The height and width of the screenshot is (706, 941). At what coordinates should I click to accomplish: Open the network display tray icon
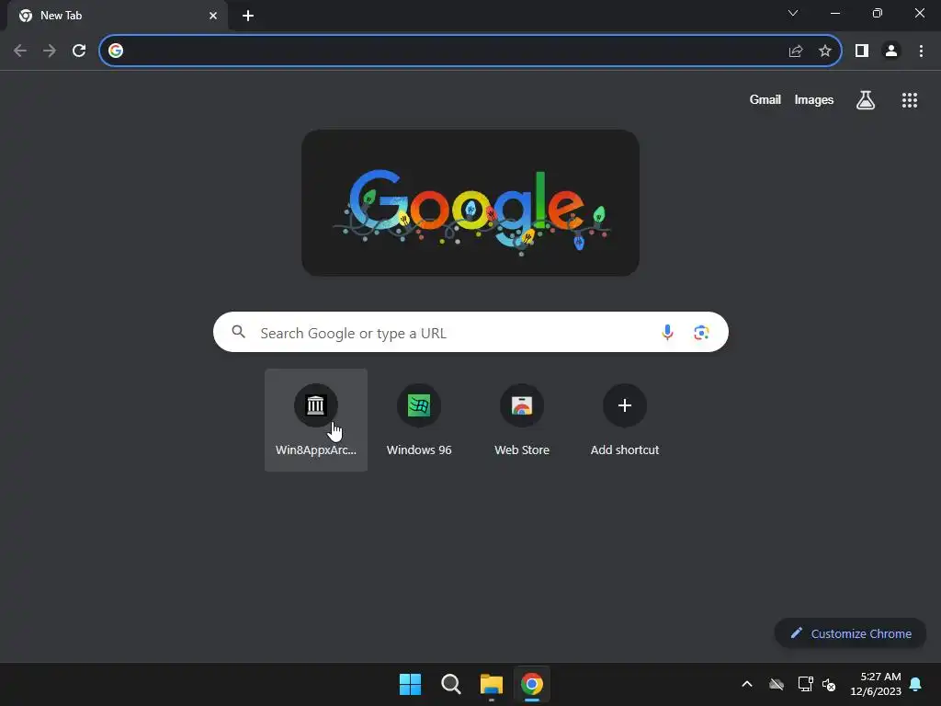coord(805,684)
